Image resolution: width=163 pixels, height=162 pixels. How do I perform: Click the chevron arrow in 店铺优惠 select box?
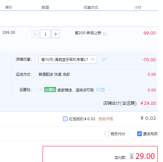[x=93, y=59]
